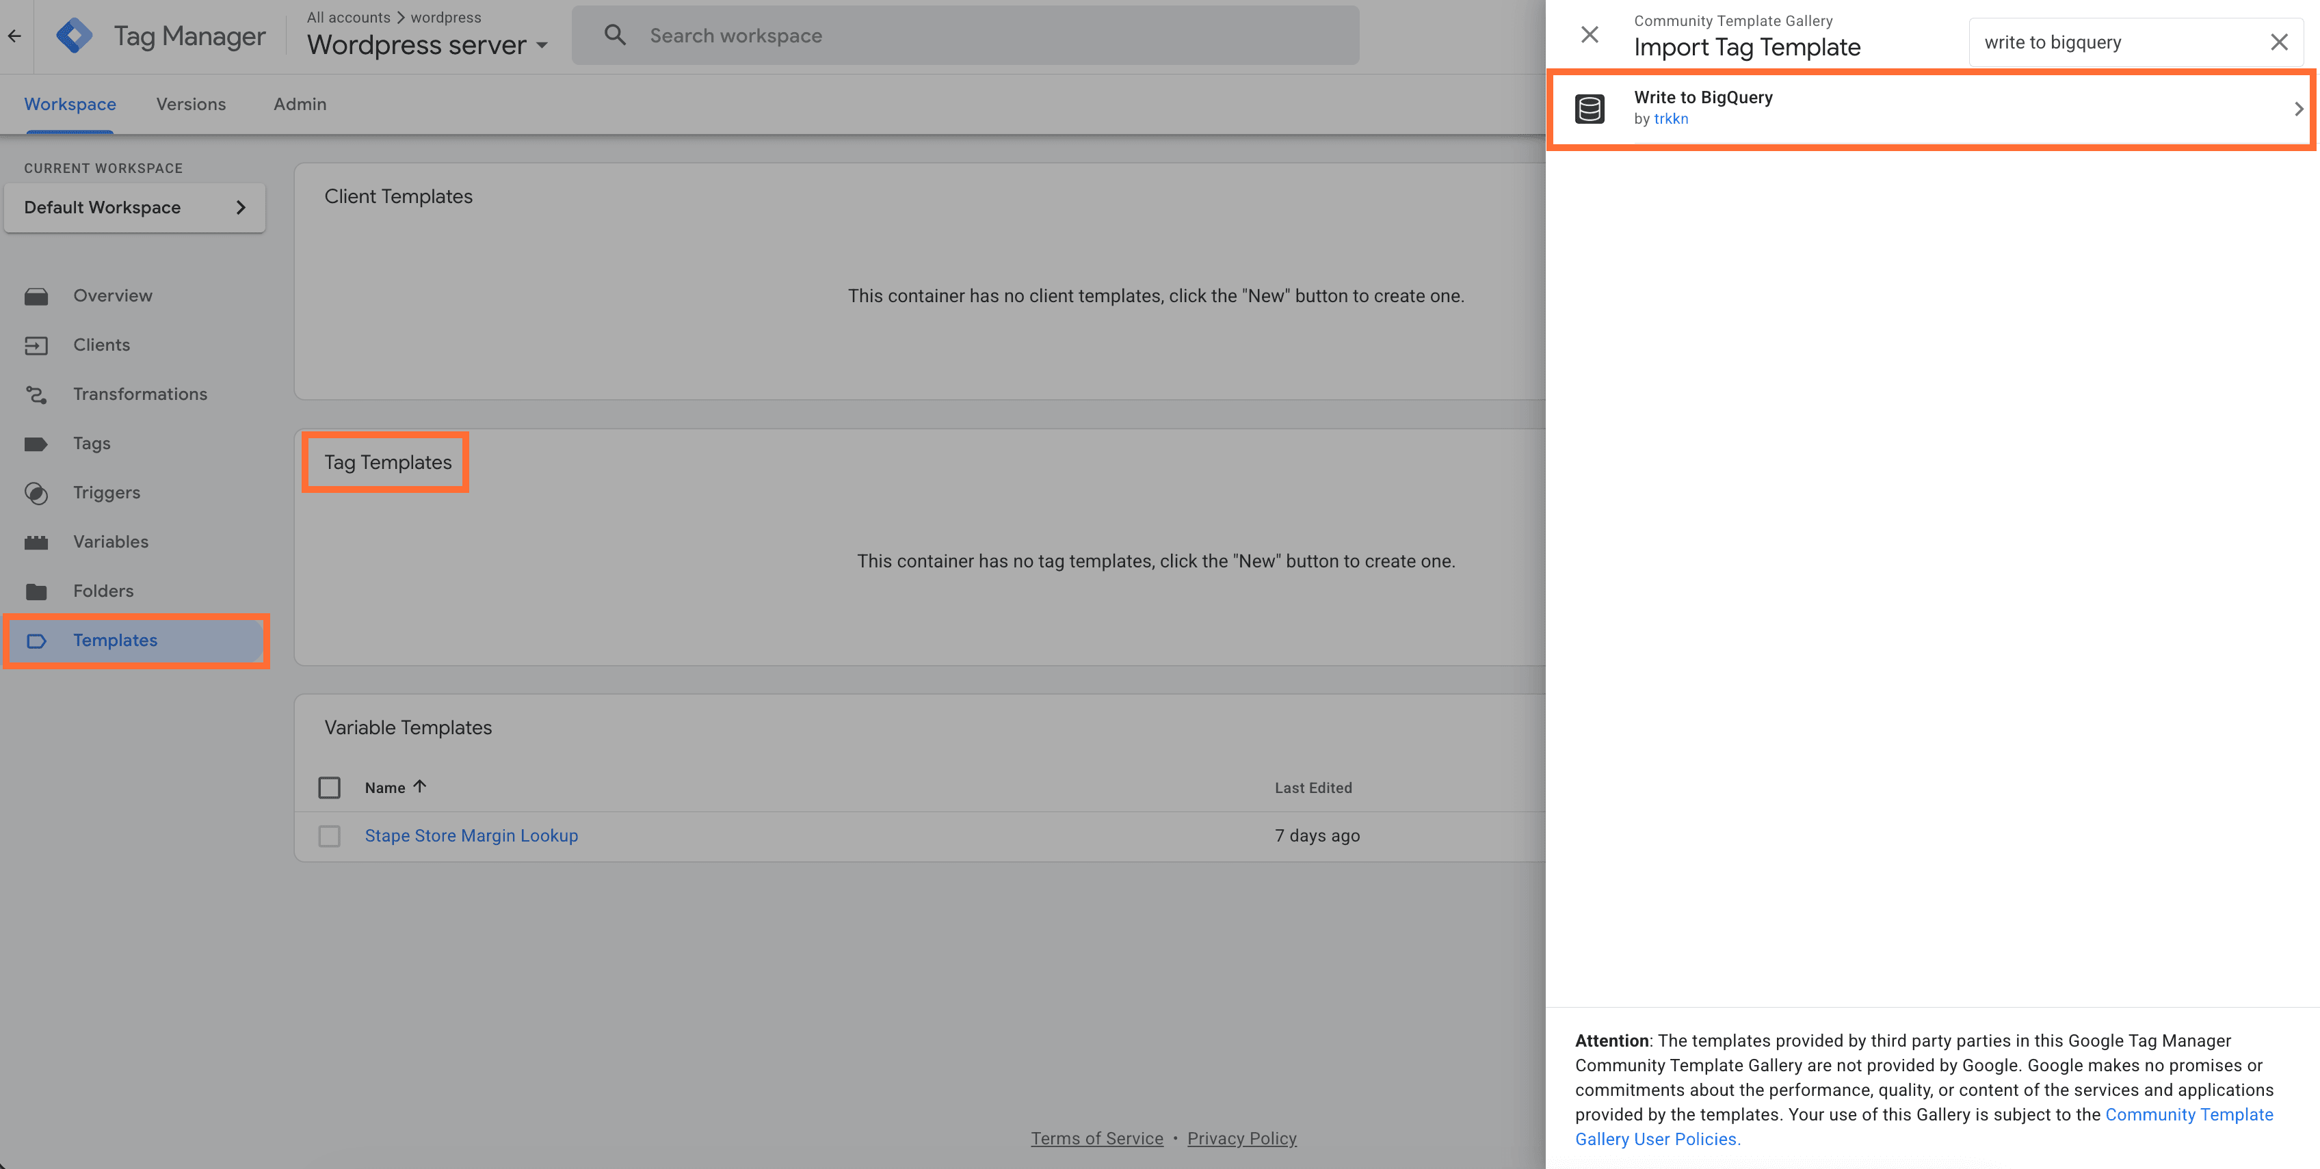Click the workspace search magnifier icon
The width and height of the screenshot is (2320, 1169).
pyautogui.click(x=615, y=34)
